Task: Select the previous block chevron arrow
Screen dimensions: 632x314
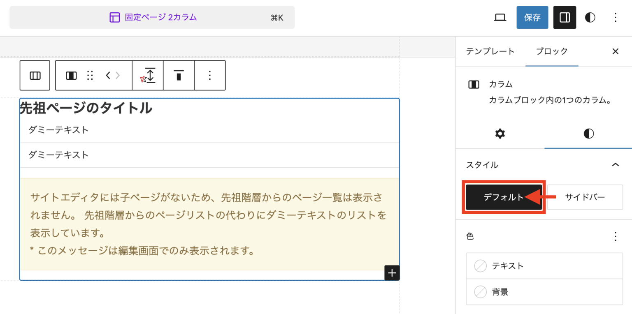Action: click(x=109, y=75)
